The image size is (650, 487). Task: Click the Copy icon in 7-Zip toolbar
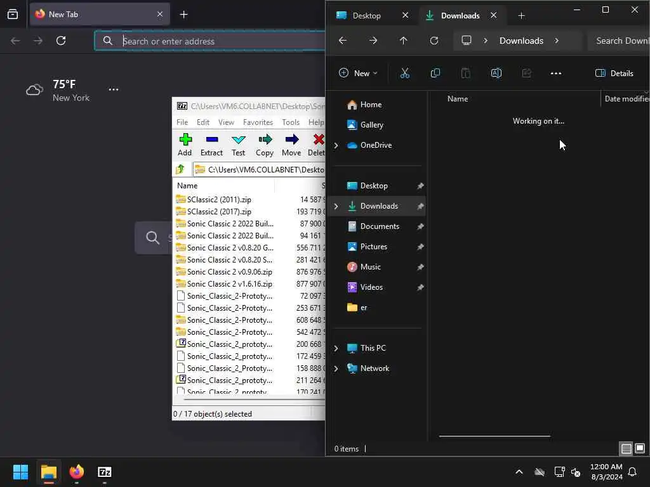[265, 145]
